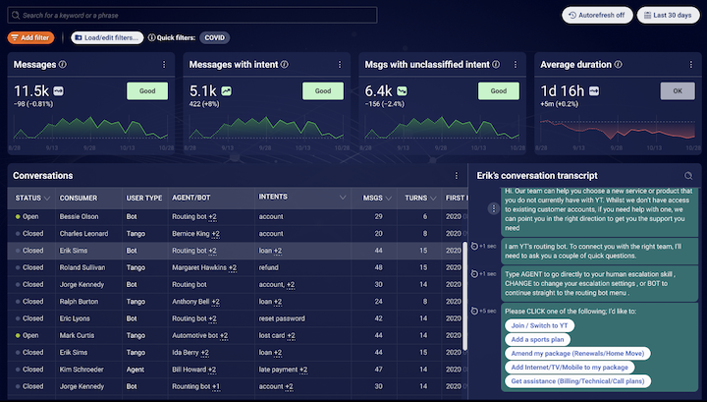Sort by the TURNS column arrow
This screenshot has width=707, height=402.
(433, 199)
